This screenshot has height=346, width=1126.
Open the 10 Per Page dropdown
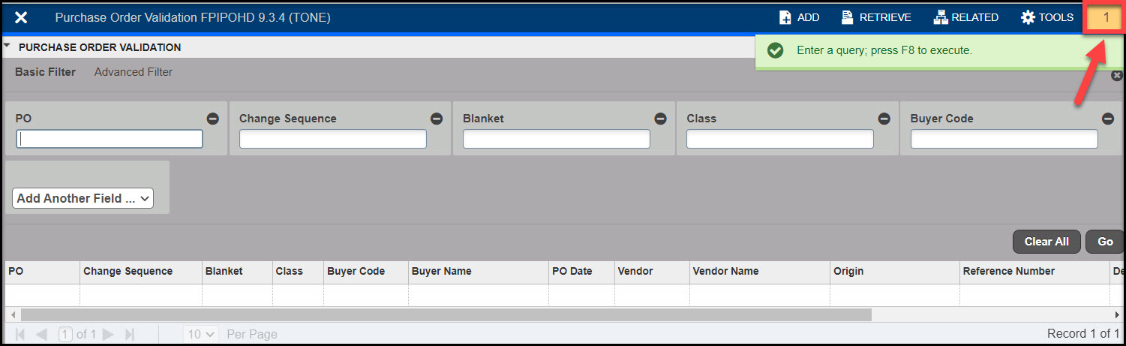[x=200, y=334]
